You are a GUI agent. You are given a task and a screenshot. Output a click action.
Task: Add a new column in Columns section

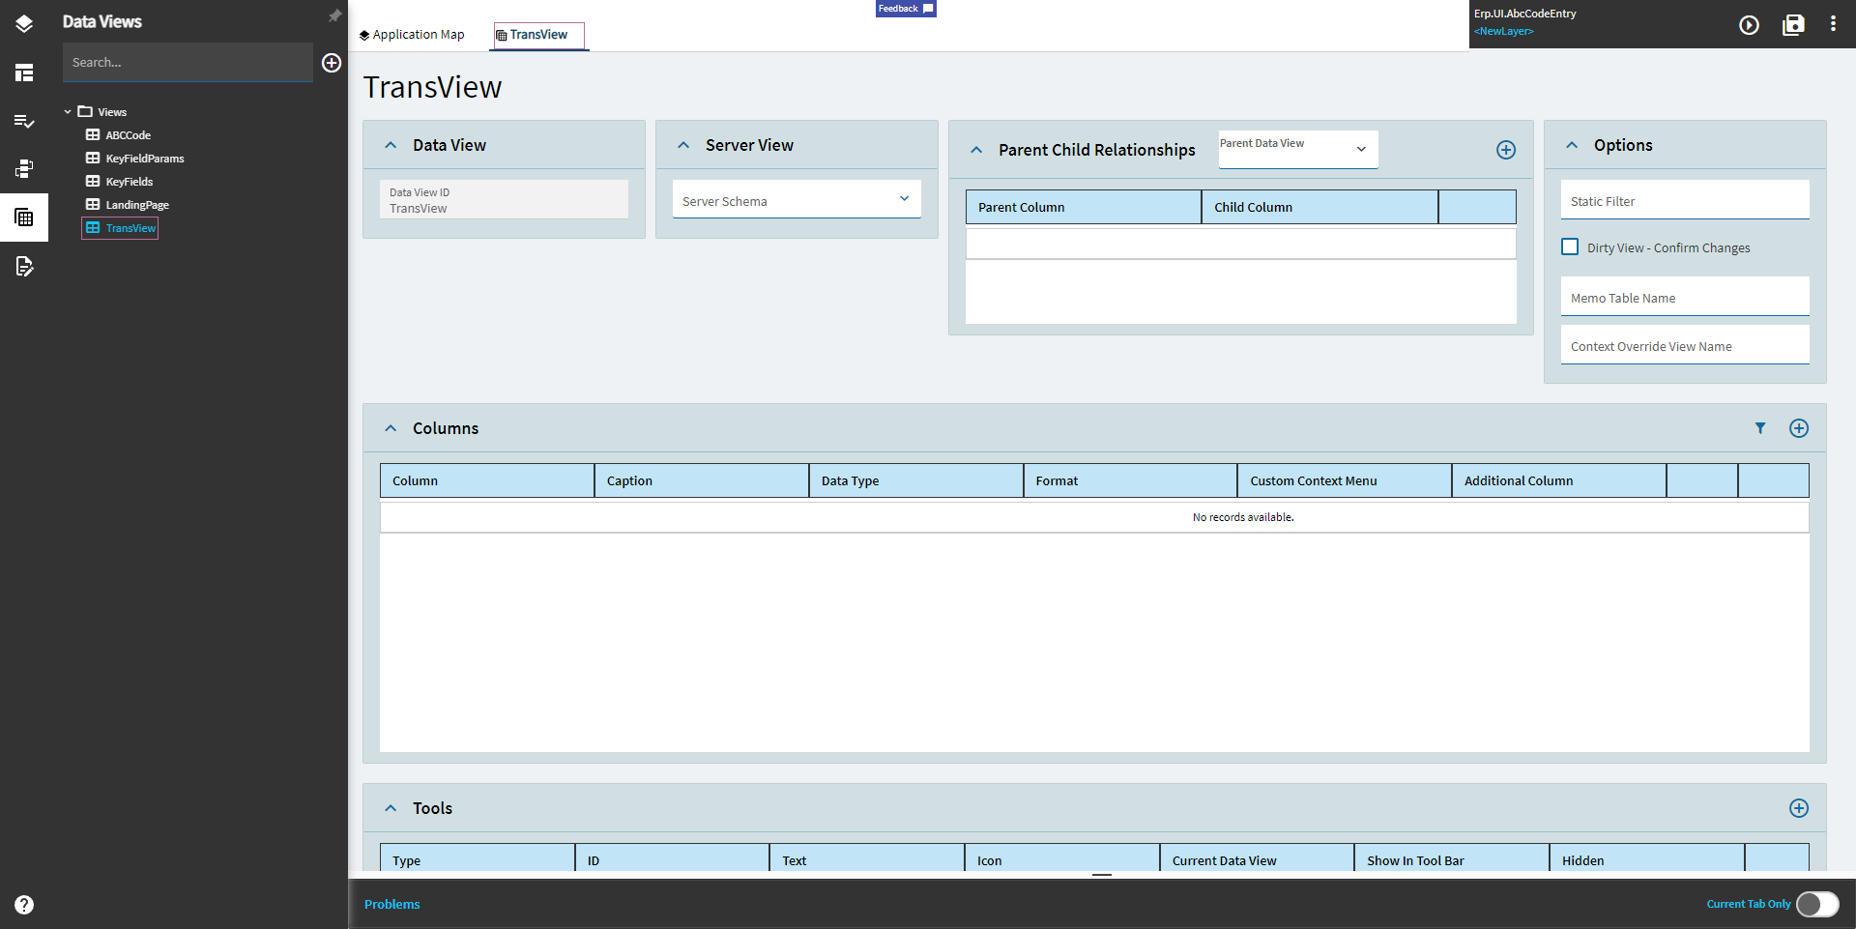pyautogui.click(x=1799, y=428)
